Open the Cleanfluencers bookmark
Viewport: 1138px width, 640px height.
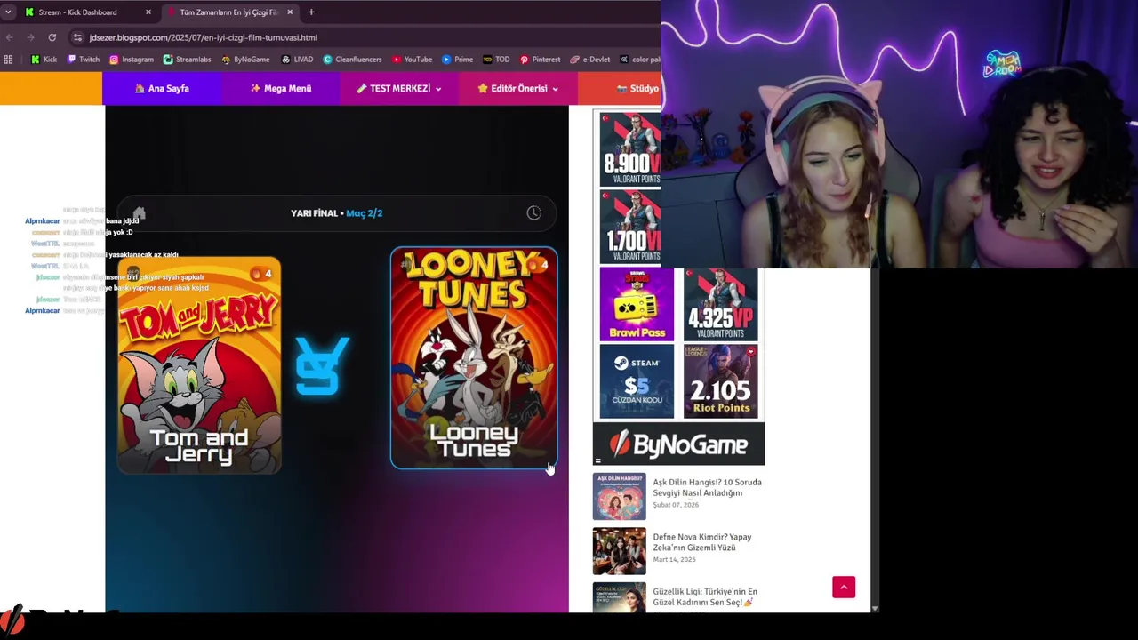tap(352, 60)
